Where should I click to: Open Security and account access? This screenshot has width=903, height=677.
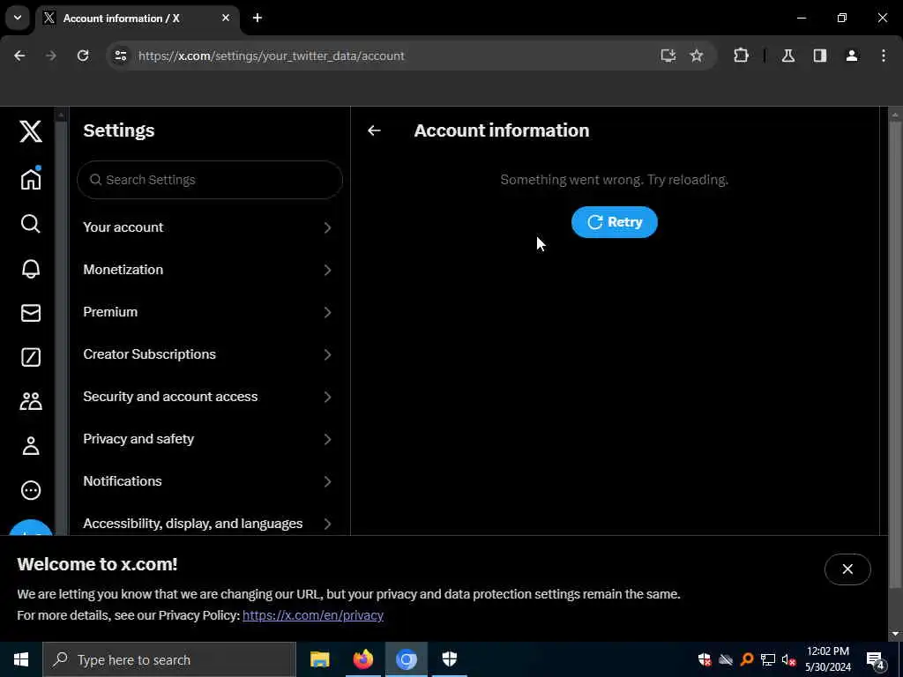click(x=209, y=397)
